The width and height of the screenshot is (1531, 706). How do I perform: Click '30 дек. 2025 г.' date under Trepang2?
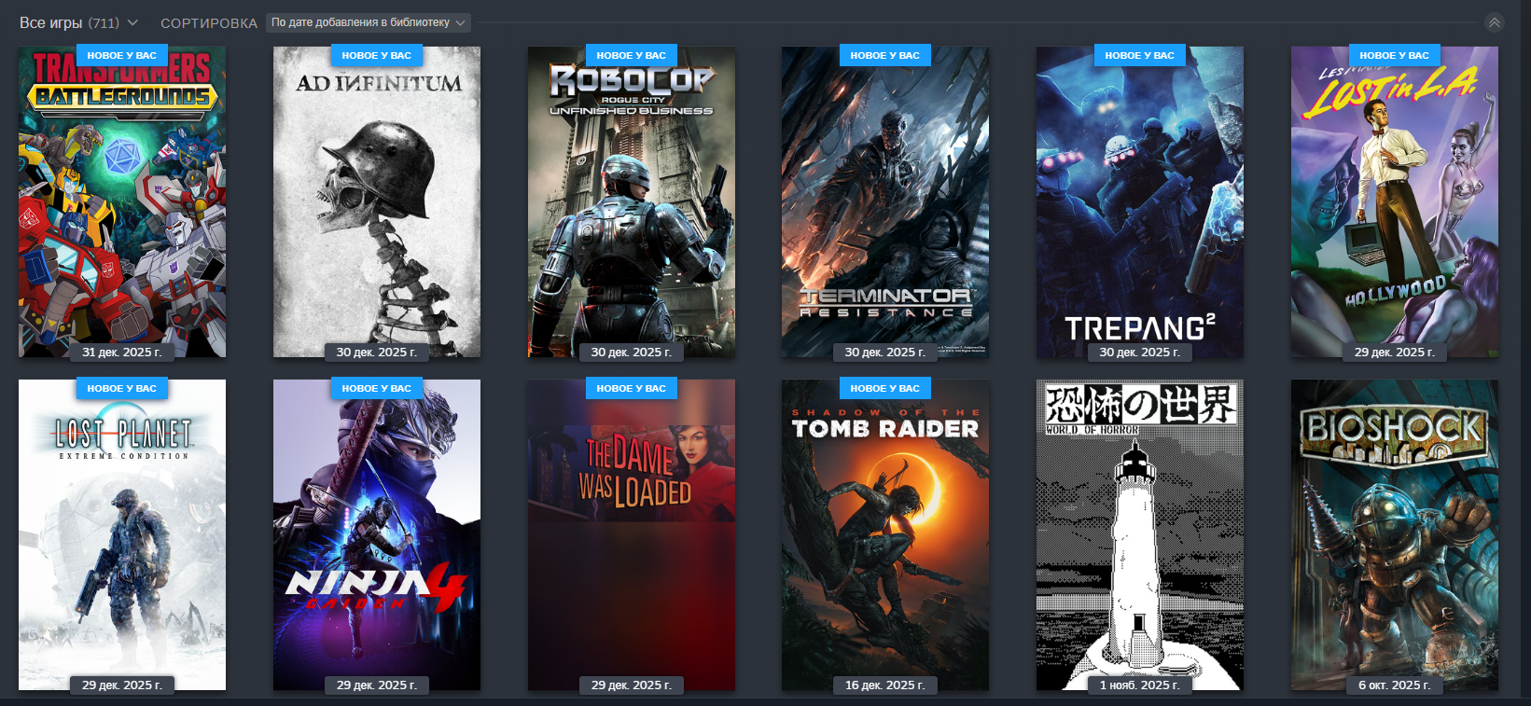coord(1140,352)
